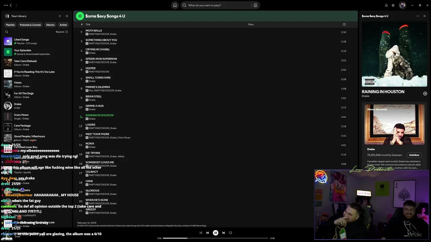Open For All The Dogs album
The height and width of the screenshot is (242, 431).
tap(36, 95)
